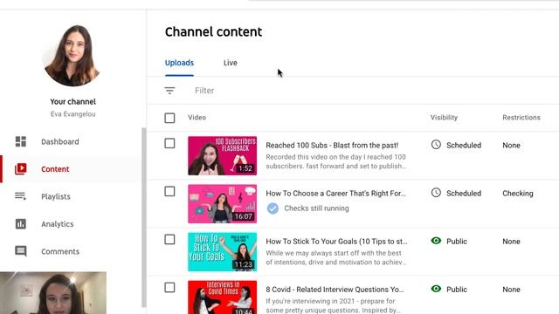Screen dimensions: 559x314
Task: Click None restriction for How To Stick To Your Goals
Action: tap(511, 242)
